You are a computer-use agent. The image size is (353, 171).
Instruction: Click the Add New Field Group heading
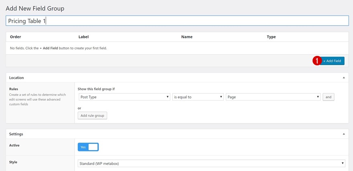(x=35, y=8)
